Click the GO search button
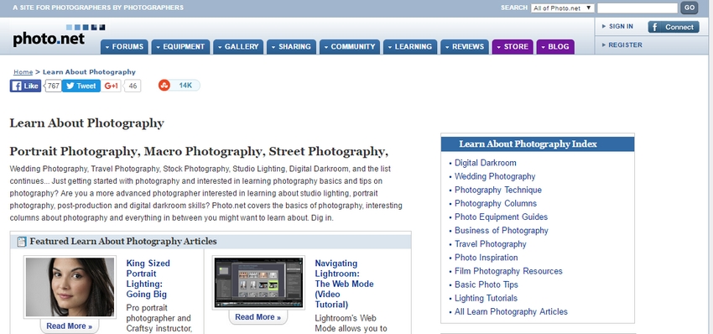713x334 pixels. click(690, 8)
